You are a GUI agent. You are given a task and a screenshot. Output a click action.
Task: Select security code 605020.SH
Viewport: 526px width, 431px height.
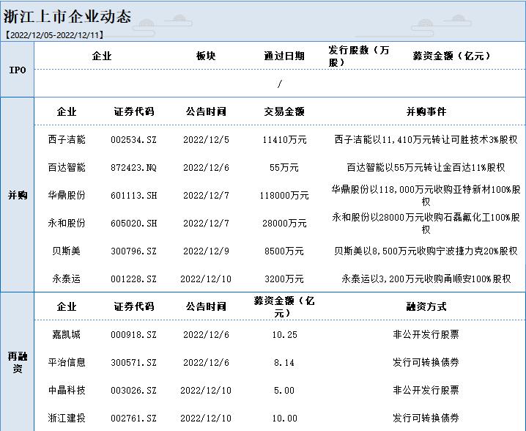(x=134, y=224)
